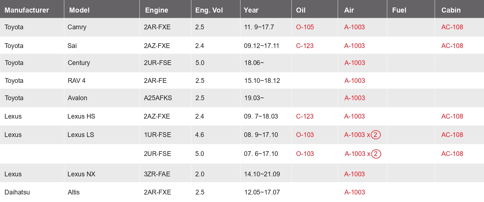This screenshot has width=484, height=202.
Task: Click the Cabin column header
Action: tap(451, 10)
